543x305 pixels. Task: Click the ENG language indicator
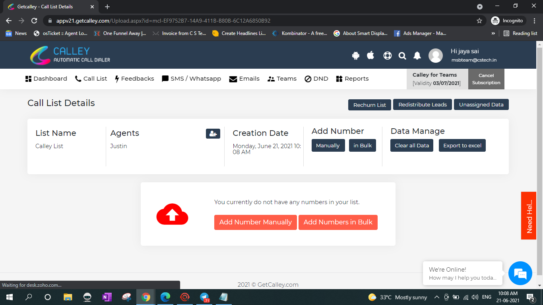click(x=487, y=297)
